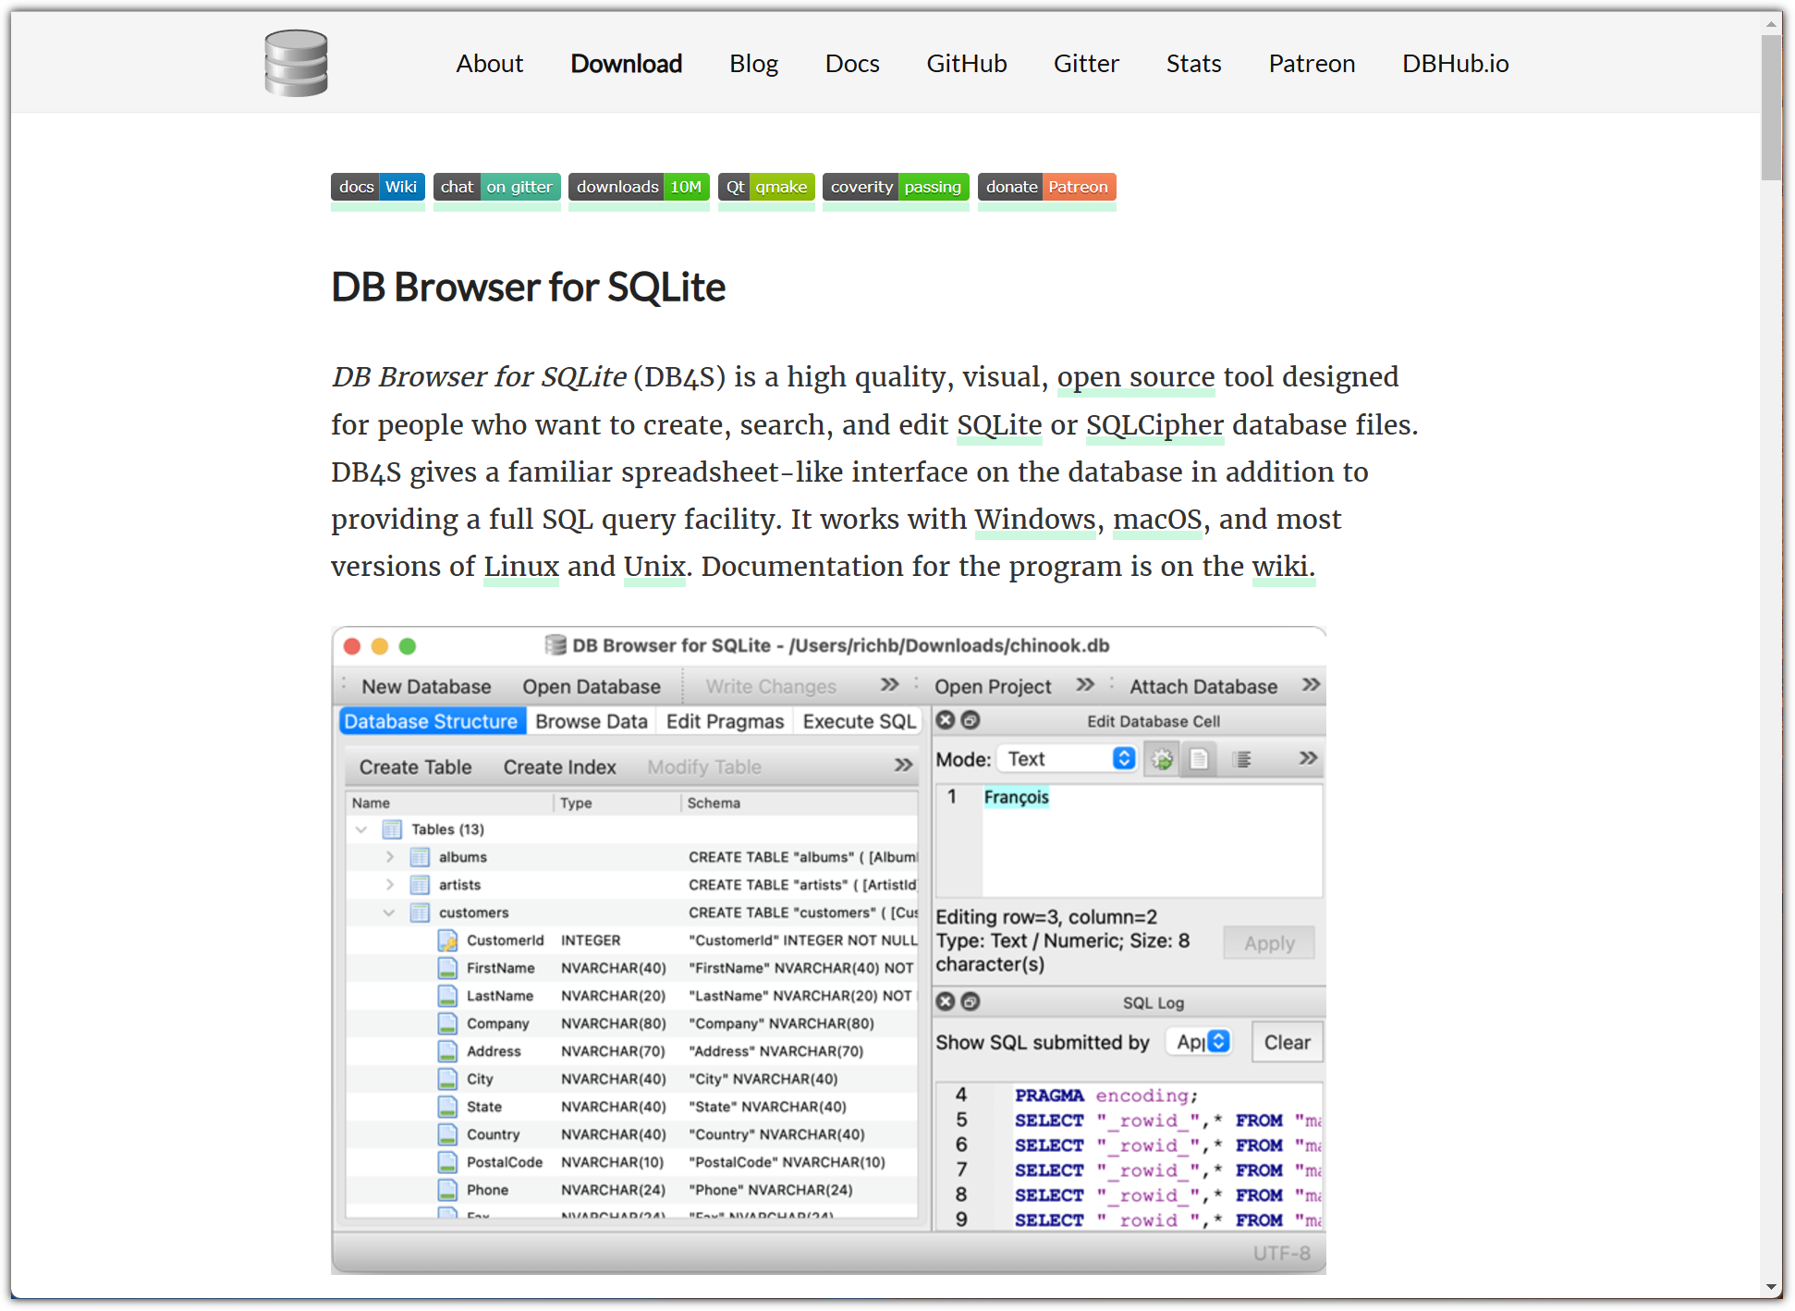Open the Docs navigation item
This screenshot has width=1795, height=1311.
coord(851,63)
